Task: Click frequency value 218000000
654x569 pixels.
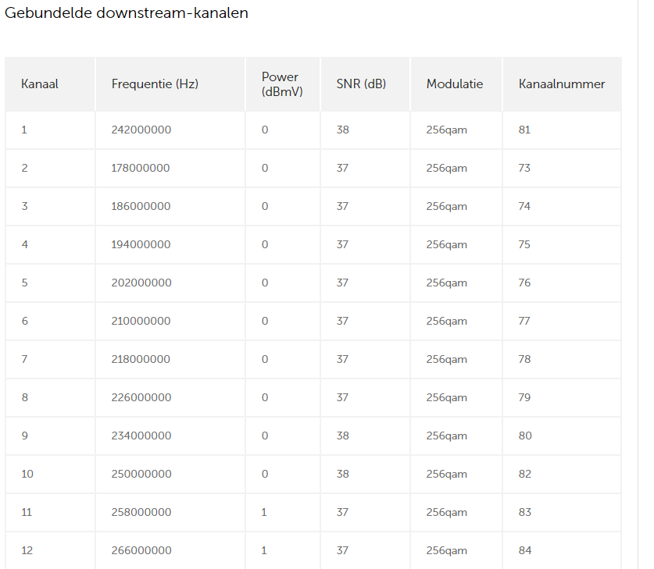Action: click(141, 360)
